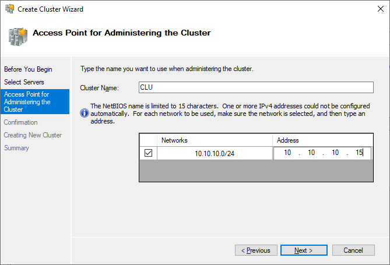Screen dimensions: 390x265
Task: Select Access Point for Administering the Cluster step
Action: [x=35, y=102]
